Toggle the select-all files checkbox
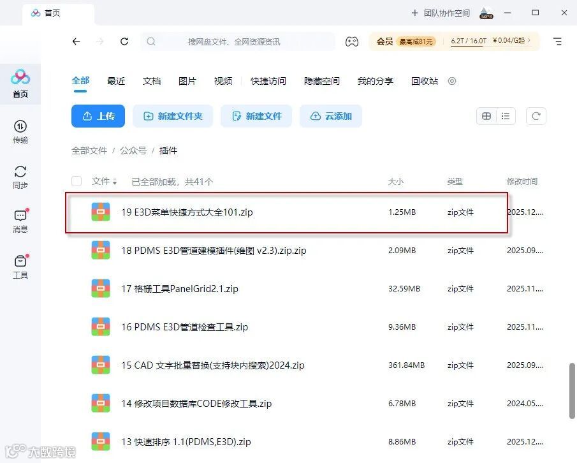This screenshot has width=577, height=463. click(x=77, y=181)
